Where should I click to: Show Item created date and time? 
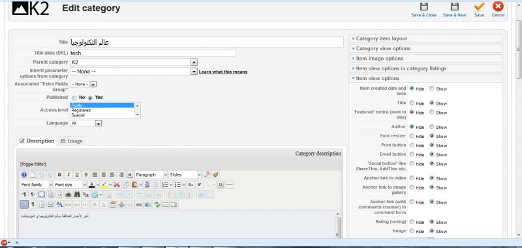point(432,89)
